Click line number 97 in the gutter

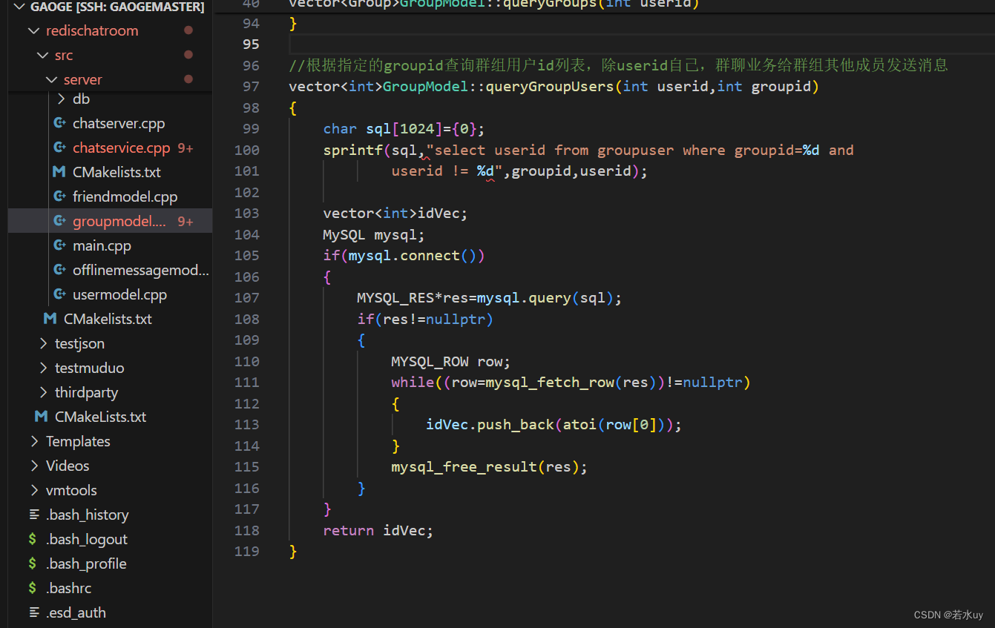251,87
